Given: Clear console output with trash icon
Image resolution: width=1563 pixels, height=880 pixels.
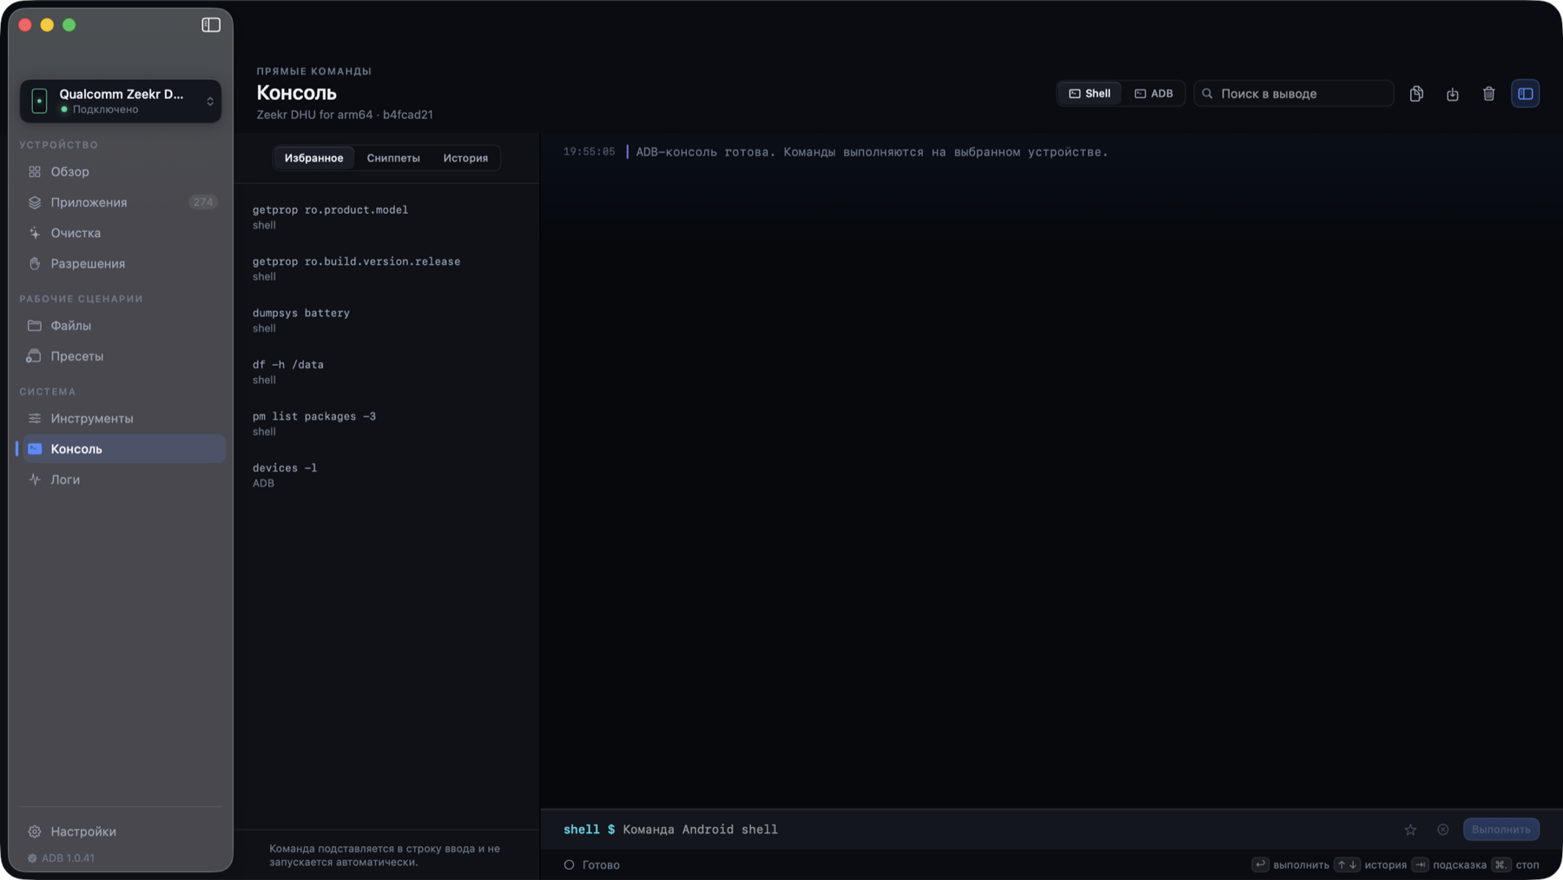Looking at the screenshot, I should (x=1489, y=94).
